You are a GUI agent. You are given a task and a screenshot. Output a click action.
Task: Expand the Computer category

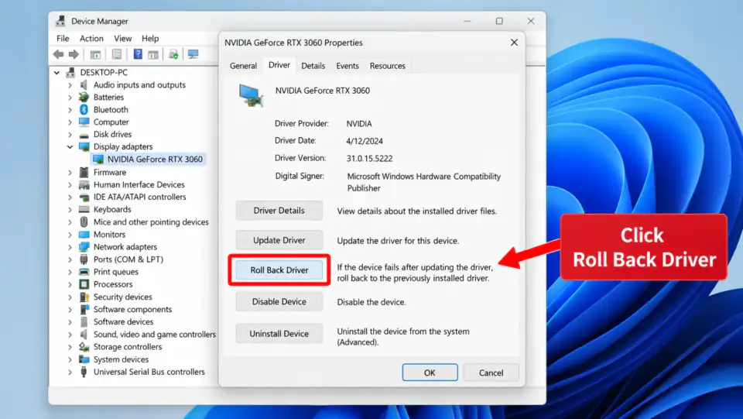pos(70,122)
